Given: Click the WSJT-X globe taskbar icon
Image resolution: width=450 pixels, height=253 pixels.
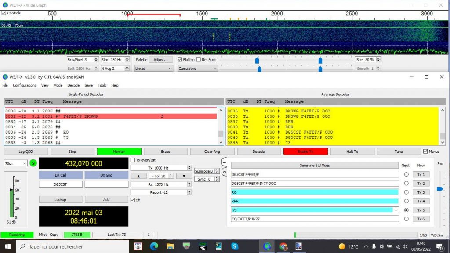Looking at the screenshot, I should (x=267, y=246).
